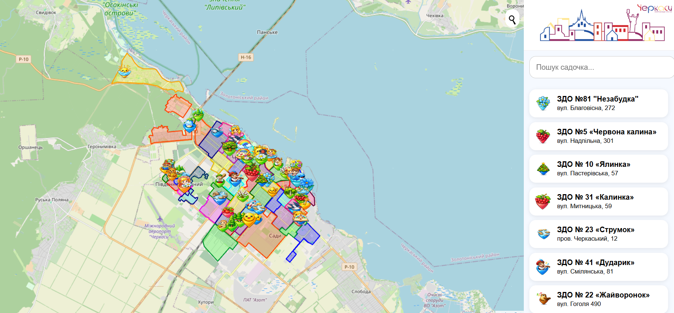The height and width of the screenshot is (313, 674).
Task: Click the strawberry map marker
Action: point(228,212)
